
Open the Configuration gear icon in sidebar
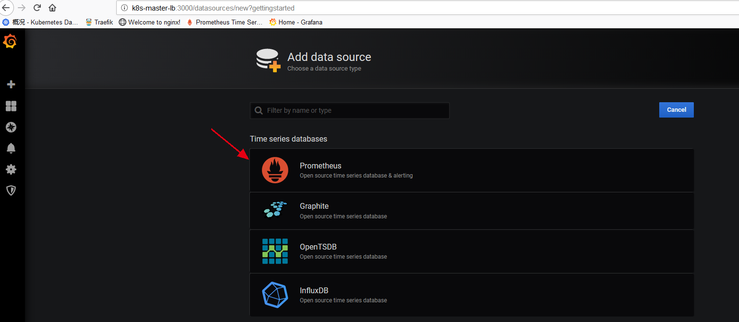(11, 169)
